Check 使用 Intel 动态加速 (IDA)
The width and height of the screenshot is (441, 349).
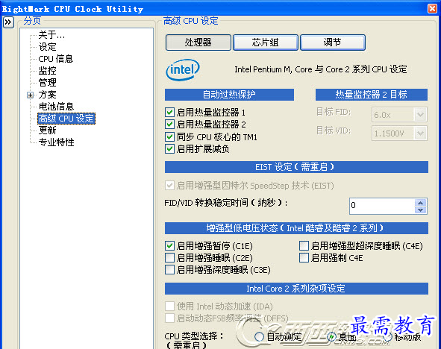point(169,306)
